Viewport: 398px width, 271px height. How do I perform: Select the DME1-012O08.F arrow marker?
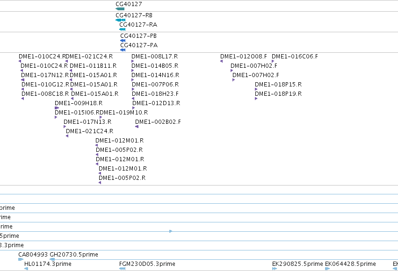(x=221, y=61)
